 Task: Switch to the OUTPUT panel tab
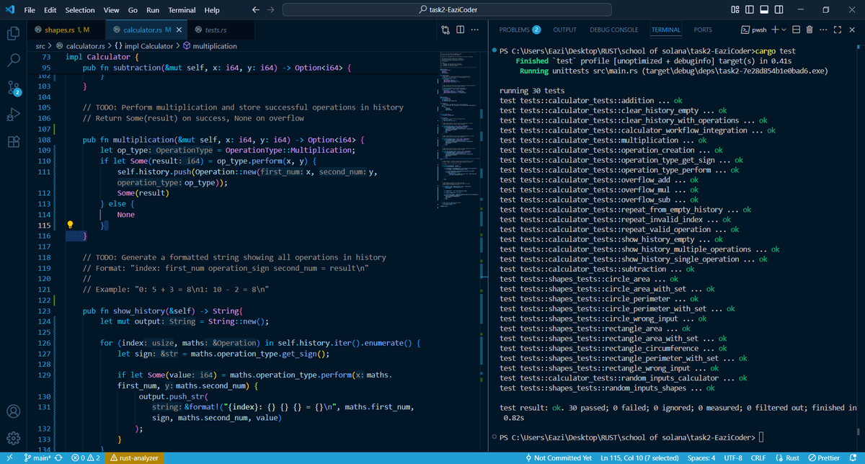coord(564,30)
